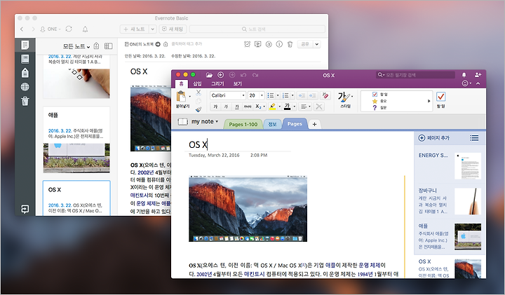Switch to the 그리기 ribbon tab
The image size is (505, 295).
(x=217, y=83)
